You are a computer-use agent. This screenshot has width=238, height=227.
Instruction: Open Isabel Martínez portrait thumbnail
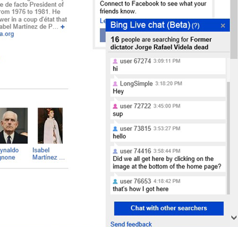50,126
